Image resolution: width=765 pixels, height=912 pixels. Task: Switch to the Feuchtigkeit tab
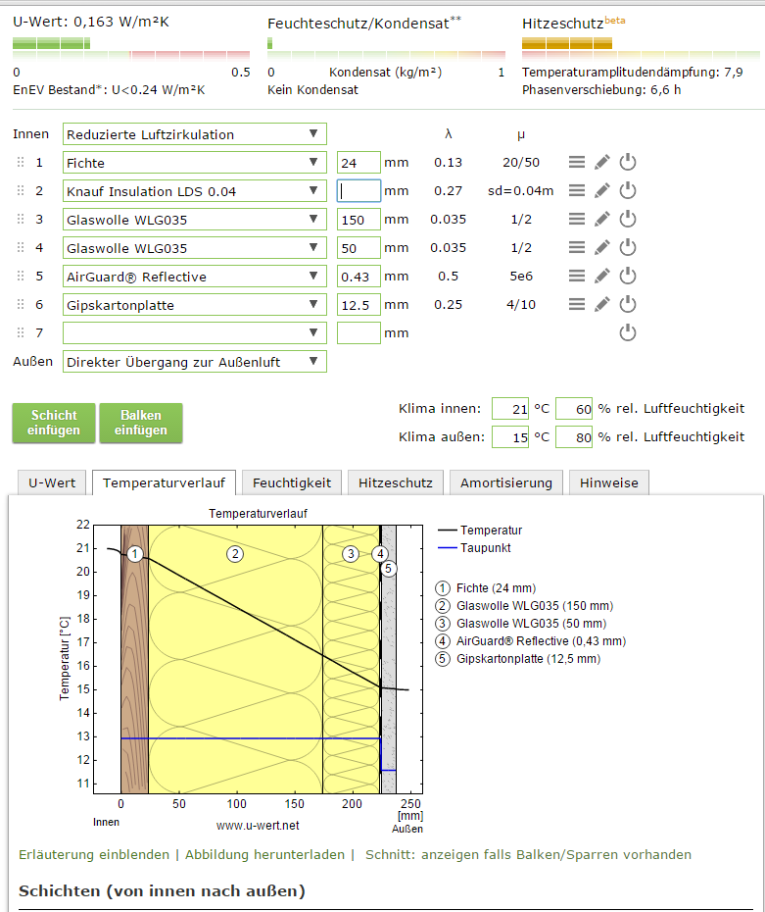click(291, 482)
